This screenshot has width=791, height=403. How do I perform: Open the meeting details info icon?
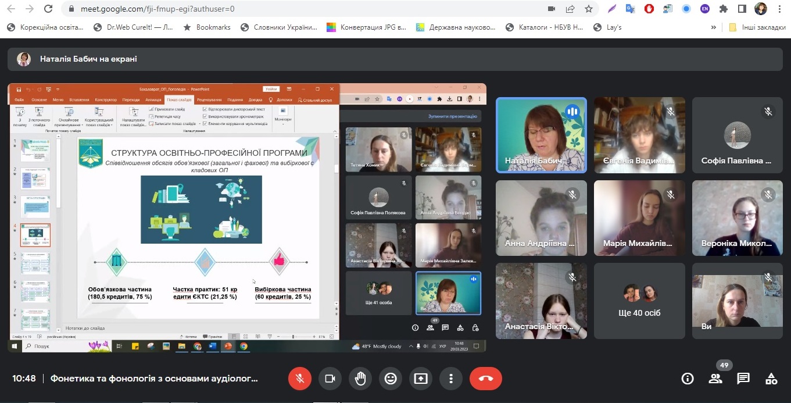[688, 379]
